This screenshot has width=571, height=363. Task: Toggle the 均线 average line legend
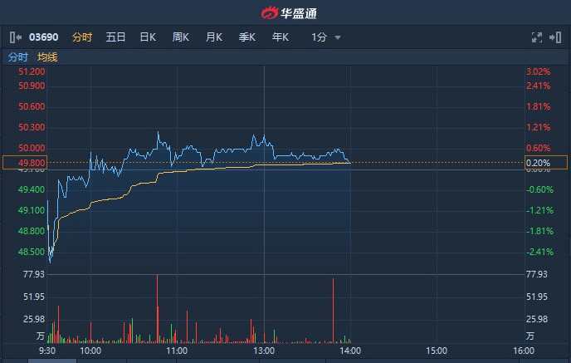click(47, 56)
